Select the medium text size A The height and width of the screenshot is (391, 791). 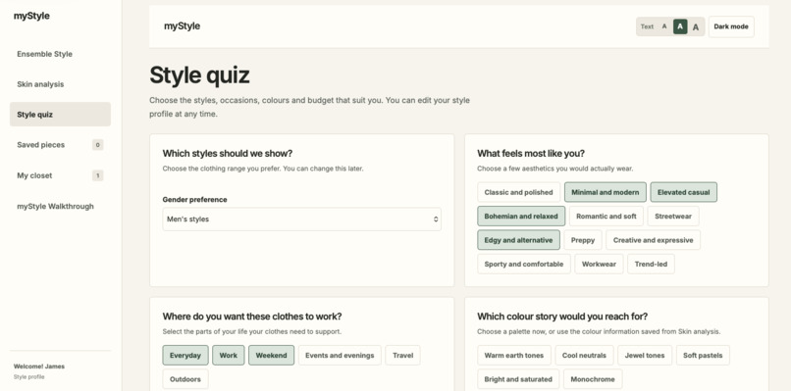tap(680, 26)
